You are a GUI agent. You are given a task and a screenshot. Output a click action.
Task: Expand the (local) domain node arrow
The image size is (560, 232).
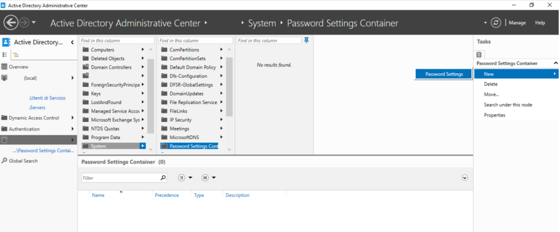click(x=73, y=78)
